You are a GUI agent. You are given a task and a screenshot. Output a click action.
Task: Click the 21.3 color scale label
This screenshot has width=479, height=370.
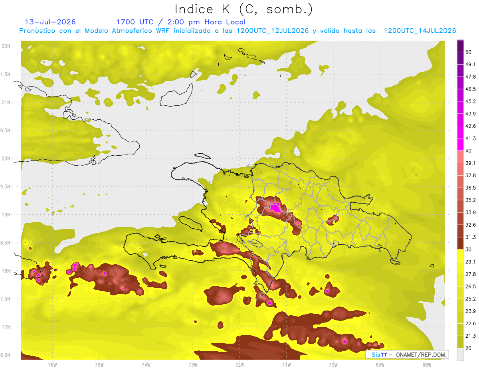click(x=471, y=336)
